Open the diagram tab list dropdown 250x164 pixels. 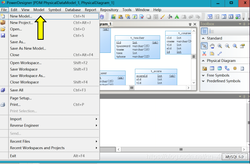point(190,24)
